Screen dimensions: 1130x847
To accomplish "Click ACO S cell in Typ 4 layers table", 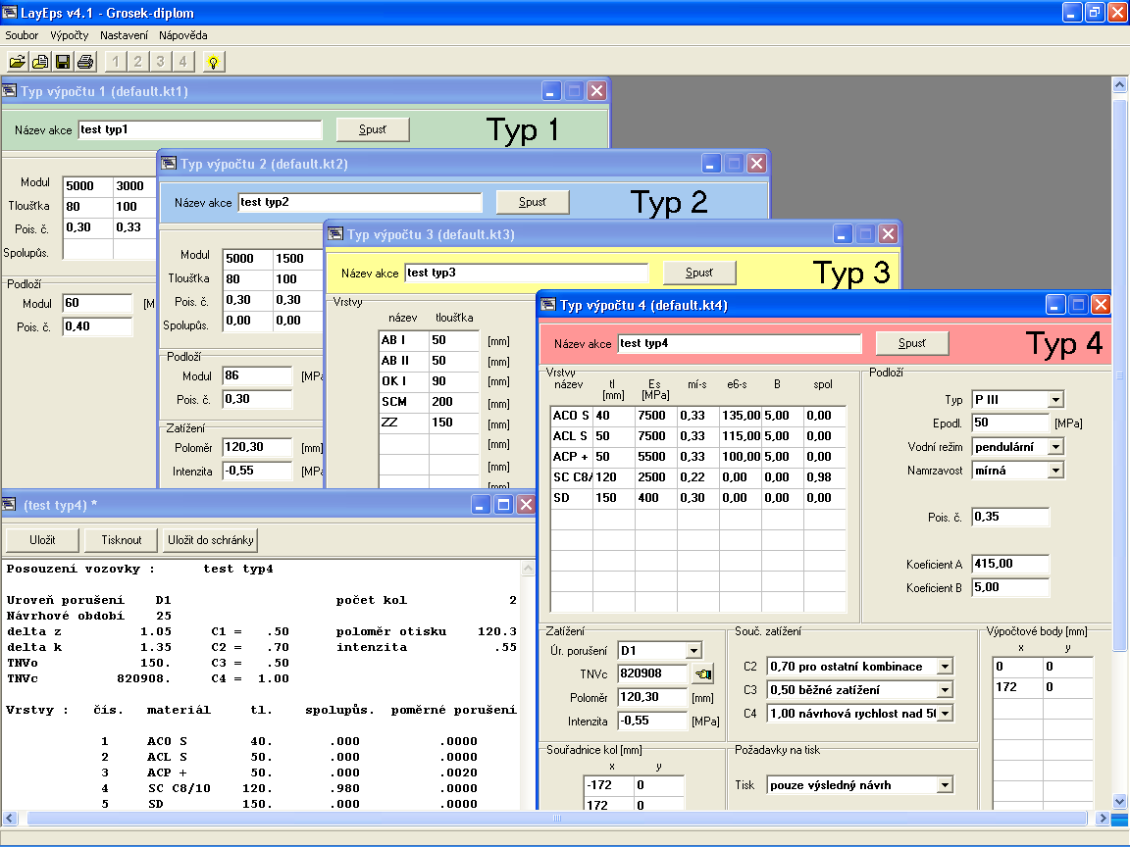I will click(572, 416).
